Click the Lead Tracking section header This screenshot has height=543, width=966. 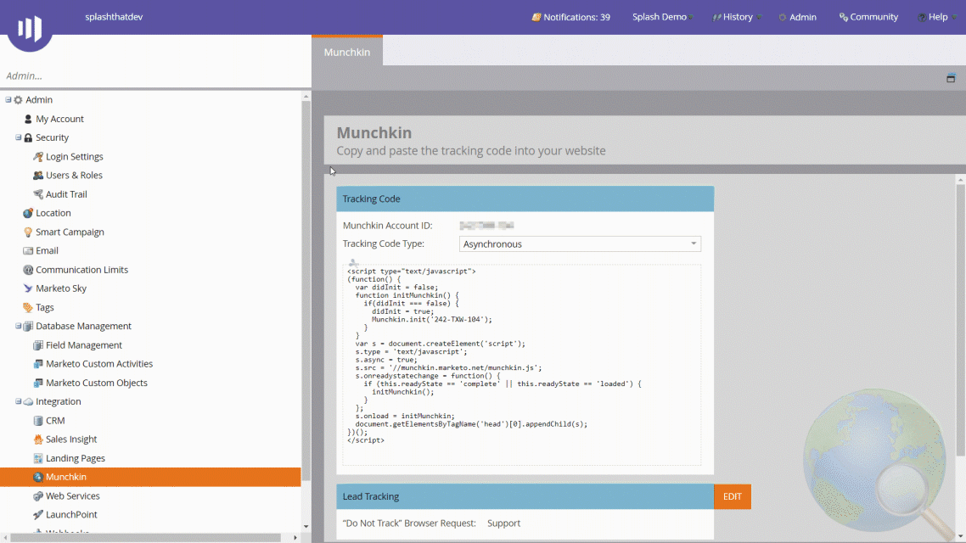pos(525,496)
